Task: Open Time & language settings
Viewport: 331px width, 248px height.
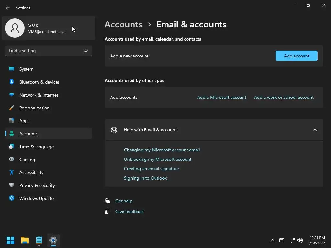Action: 48,147
